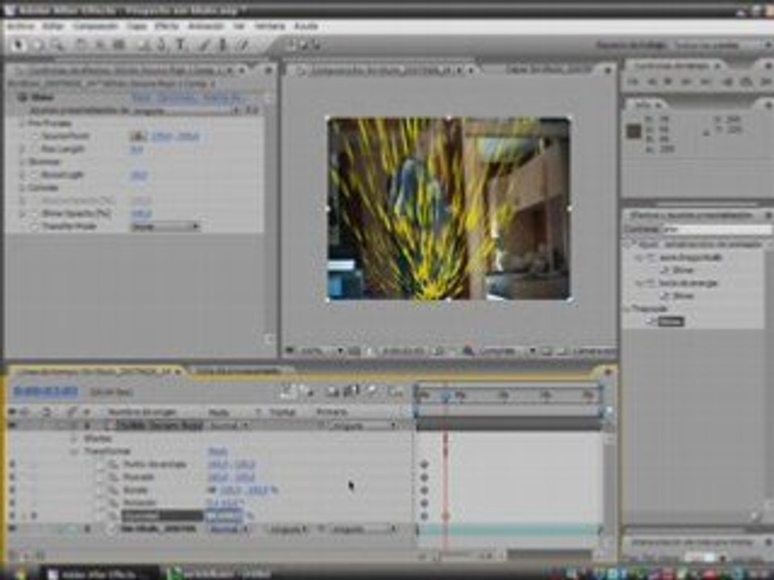Click the timeline current time display
774x580 pixels.
(x=46, y=392)
